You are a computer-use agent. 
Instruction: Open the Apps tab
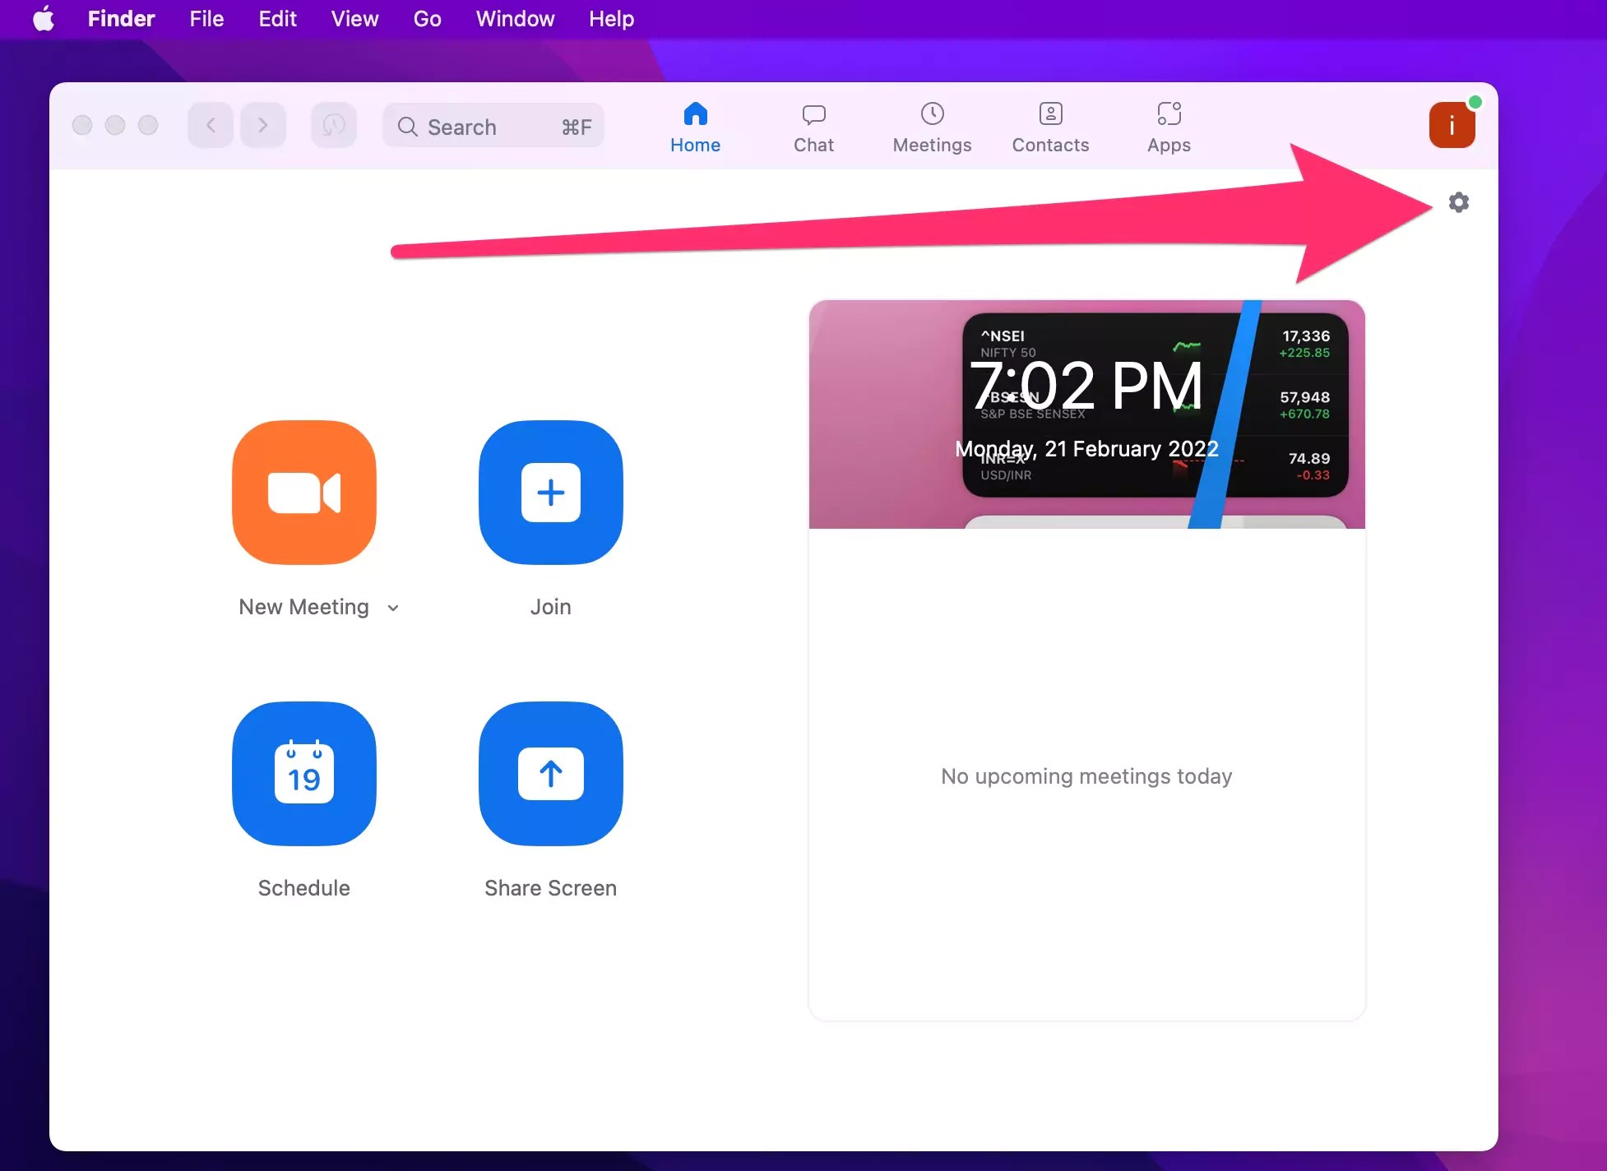(x=1169, y=126)
